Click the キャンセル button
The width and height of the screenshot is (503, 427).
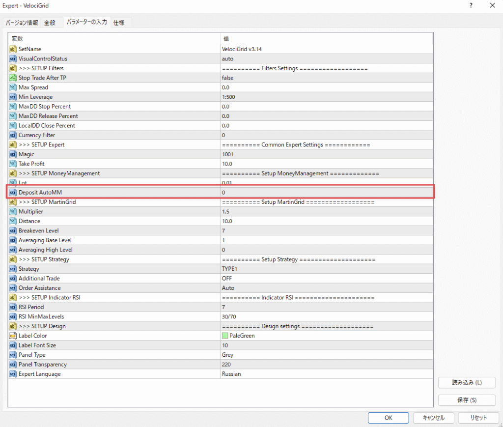tap(433, 418)
